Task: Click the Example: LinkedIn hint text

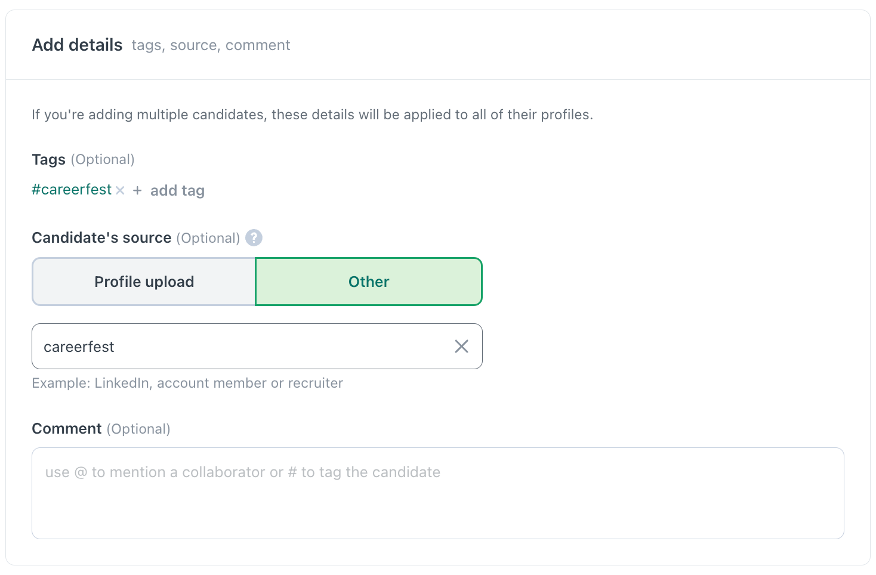Action: click(x=187, y=383)
